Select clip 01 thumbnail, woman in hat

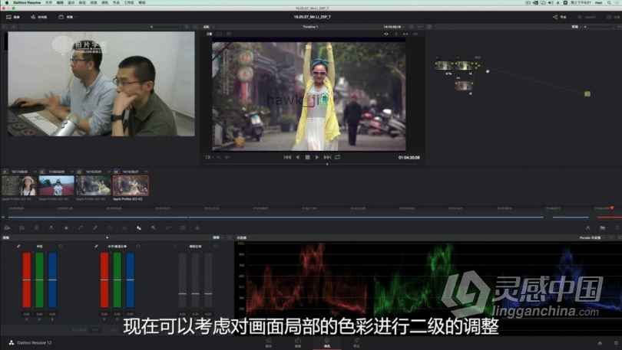19,185
